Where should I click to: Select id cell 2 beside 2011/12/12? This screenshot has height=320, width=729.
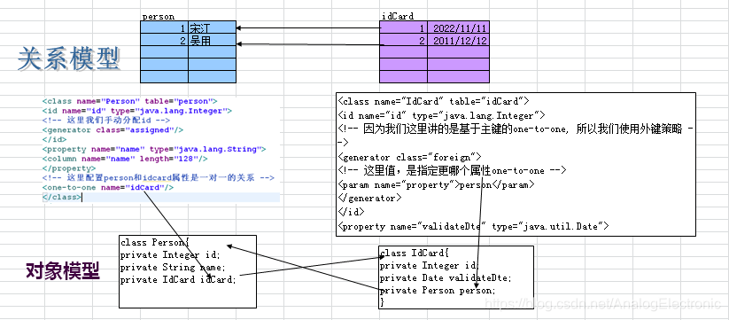(x=404, y=40)
